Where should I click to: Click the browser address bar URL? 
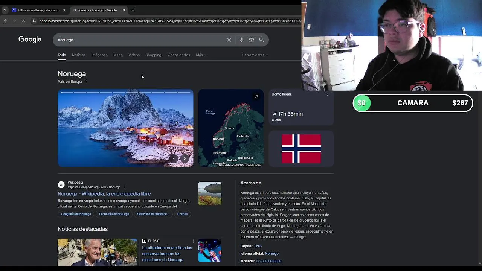(169, 21)
